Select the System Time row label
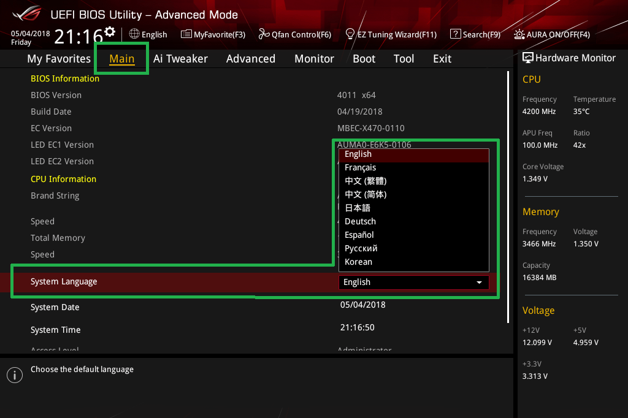Screen dimensions: 628x418 coord(56,330)
